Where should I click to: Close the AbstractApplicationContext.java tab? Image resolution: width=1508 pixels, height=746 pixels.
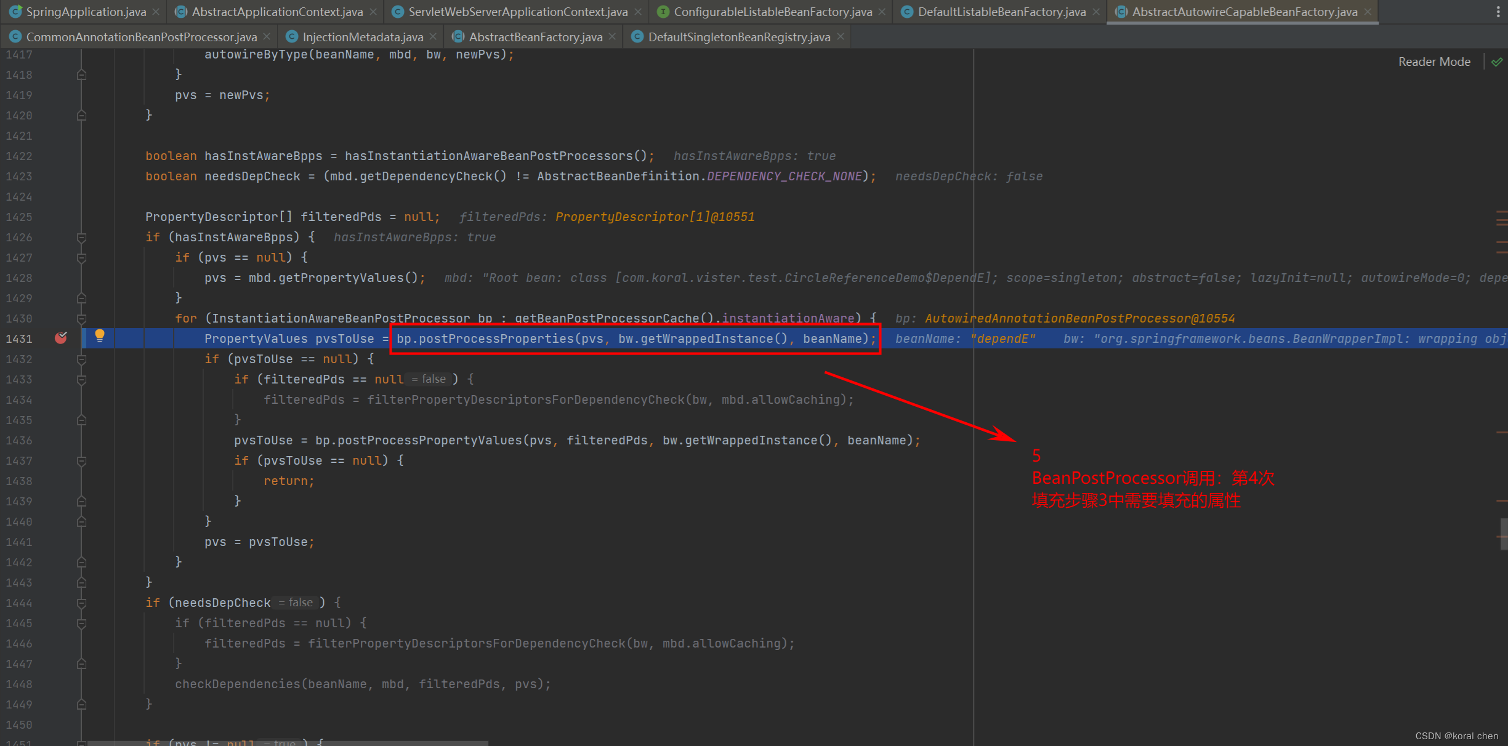point(373,12)
